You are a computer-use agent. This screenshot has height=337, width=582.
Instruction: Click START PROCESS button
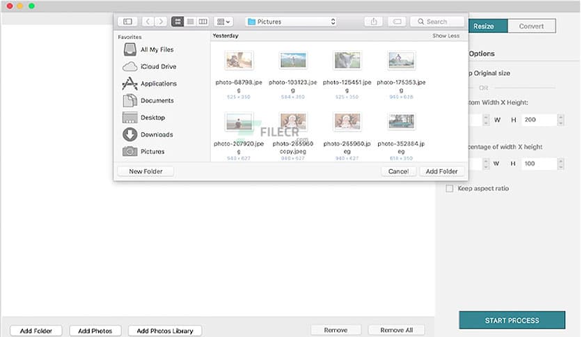[x=512, y=320]
